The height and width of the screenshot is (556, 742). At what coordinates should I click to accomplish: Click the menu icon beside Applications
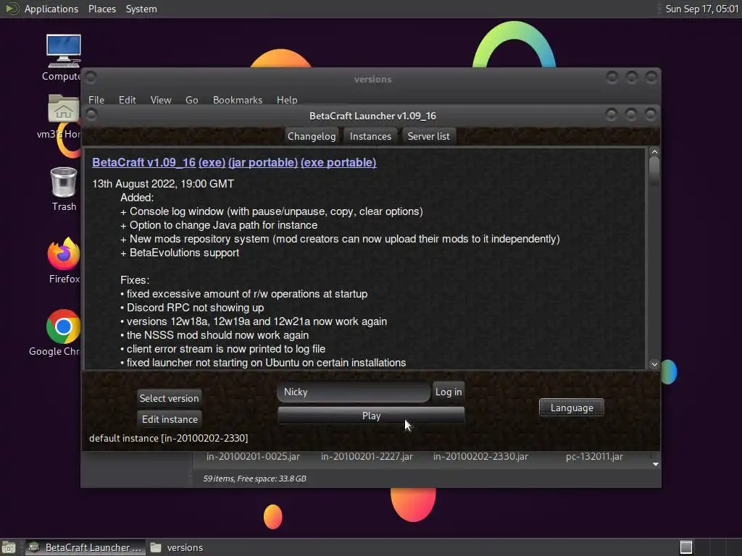coord(12,9)
